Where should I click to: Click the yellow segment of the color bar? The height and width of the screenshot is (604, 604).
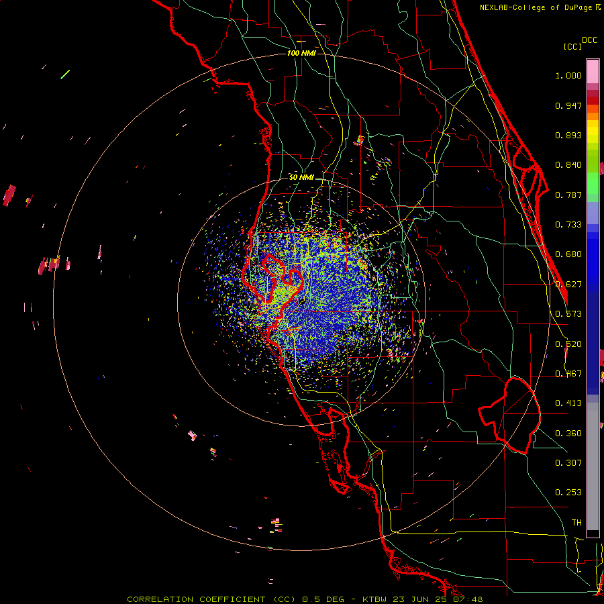point(593,132)
